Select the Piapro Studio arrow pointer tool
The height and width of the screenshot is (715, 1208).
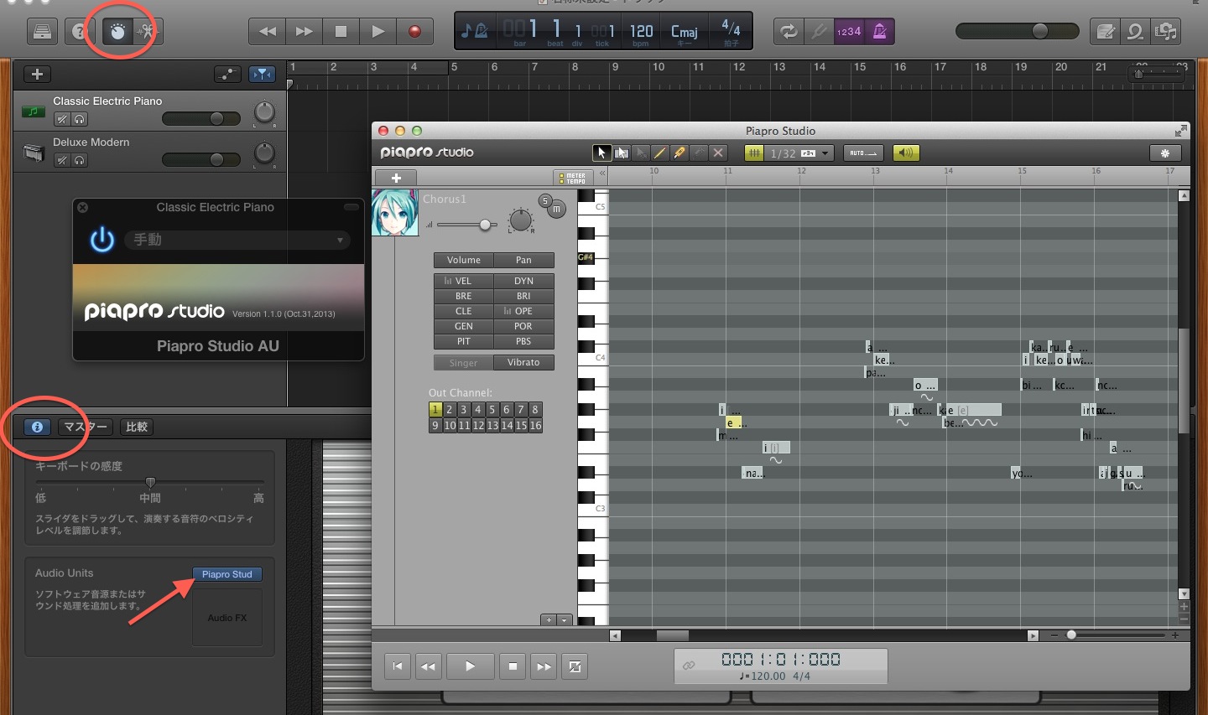[601, 153]
